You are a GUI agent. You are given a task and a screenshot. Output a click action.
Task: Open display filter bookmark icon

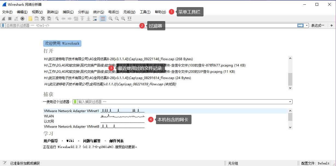3,25
